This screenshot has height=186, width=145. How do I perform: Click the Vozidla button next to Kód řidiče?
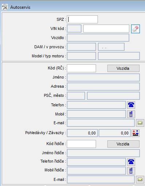(x=123, y=144)
